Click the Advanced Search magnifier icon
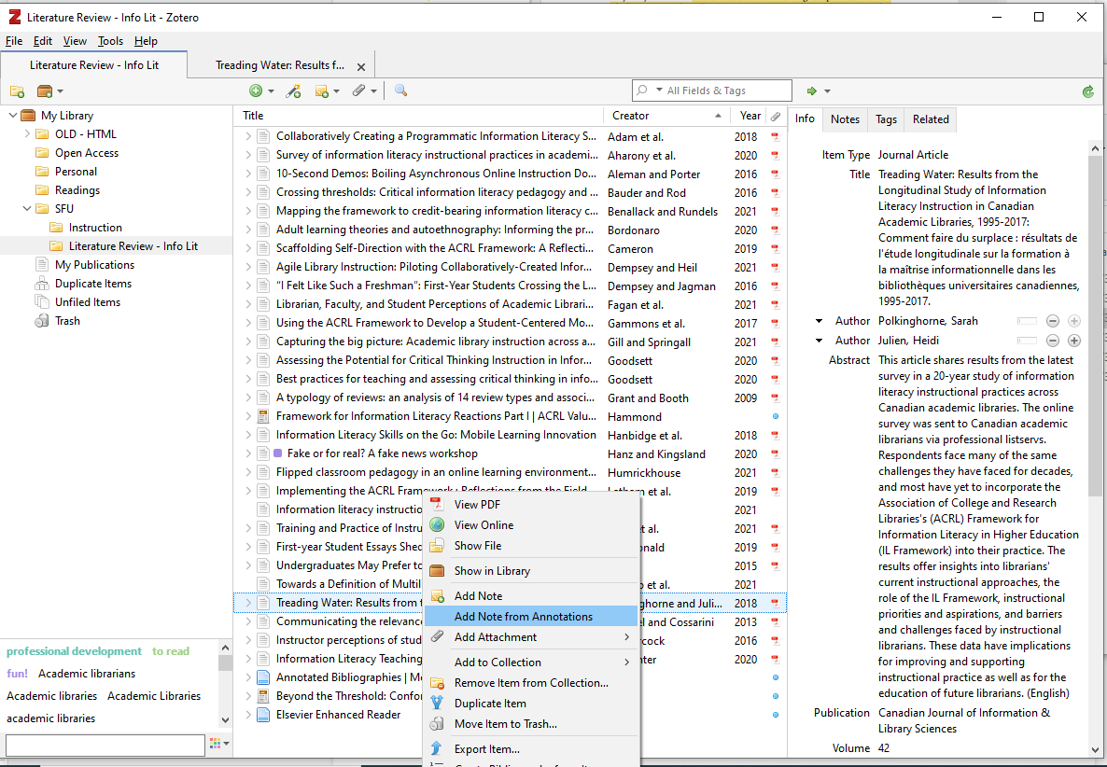This screenshot has width=1107, height=767. [x=400, y=91]
